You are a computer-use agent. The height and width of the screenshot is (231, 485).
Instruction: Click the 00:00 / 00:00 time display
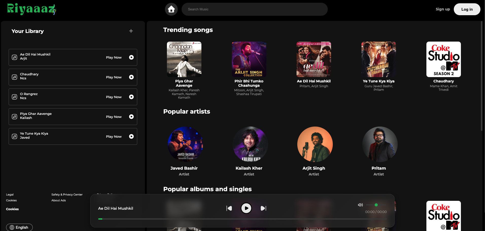376,212
